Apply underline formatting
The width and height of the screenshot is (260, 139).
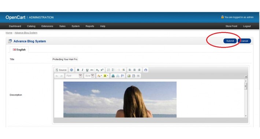tap(87, 70)
